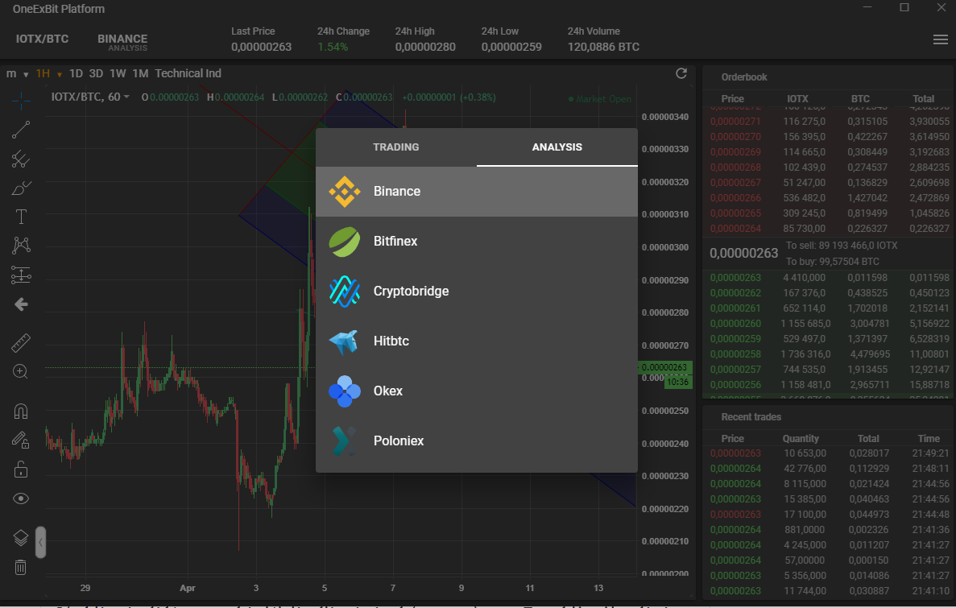Select bid row at price 0,00000260
The width and height of the screenshot is (956, 608).
(x=829, y=323)
